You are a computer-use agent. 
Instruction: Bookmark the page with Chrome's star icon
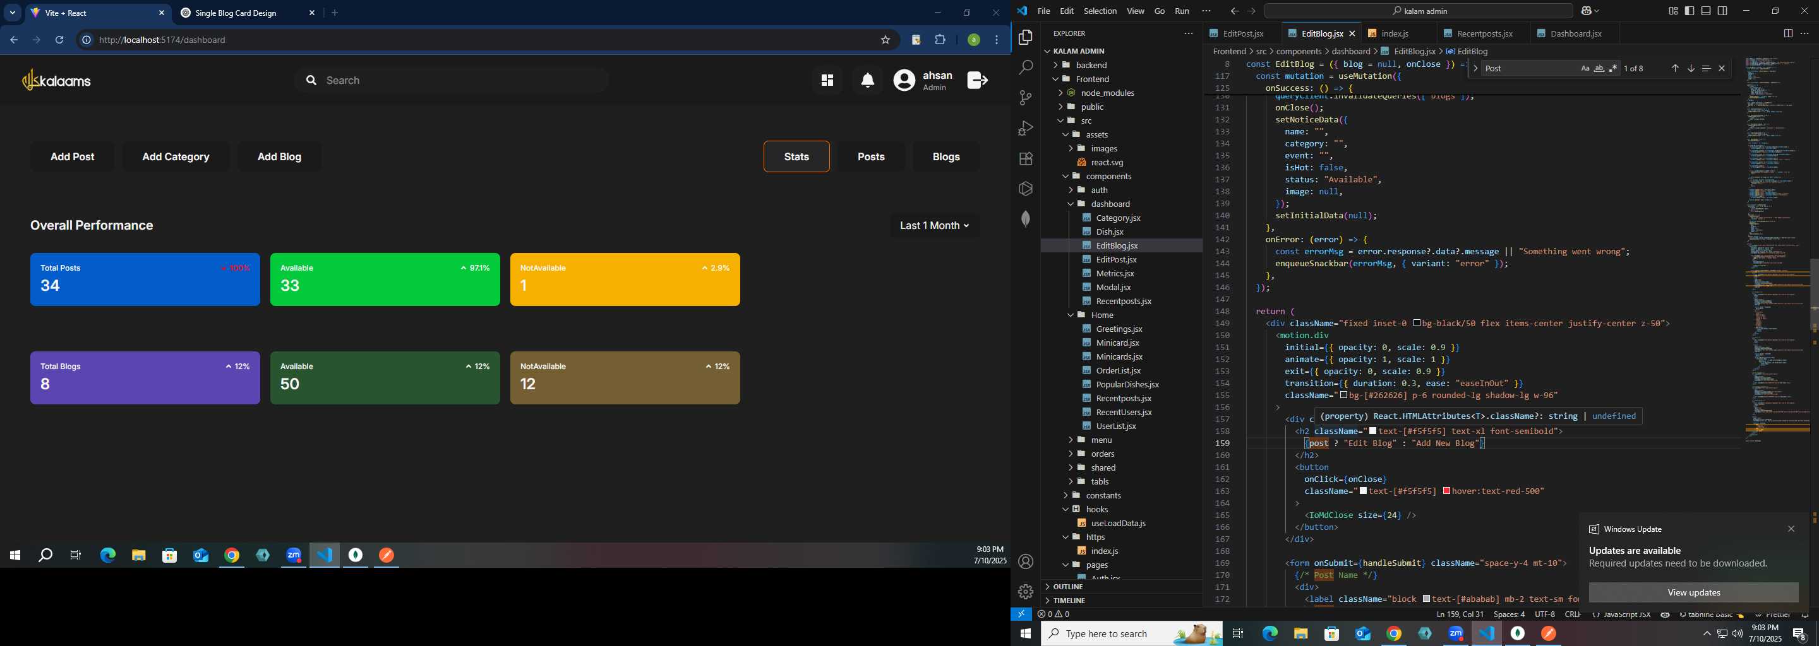tap(885, 40)
